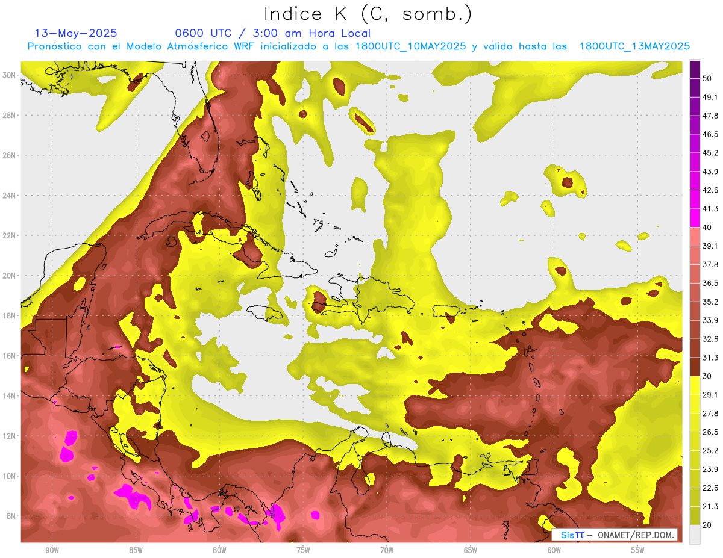The image size is (723, 558).
Task: Click the dark brown color bar segment between 30 and 31.3
Action: 695,367
